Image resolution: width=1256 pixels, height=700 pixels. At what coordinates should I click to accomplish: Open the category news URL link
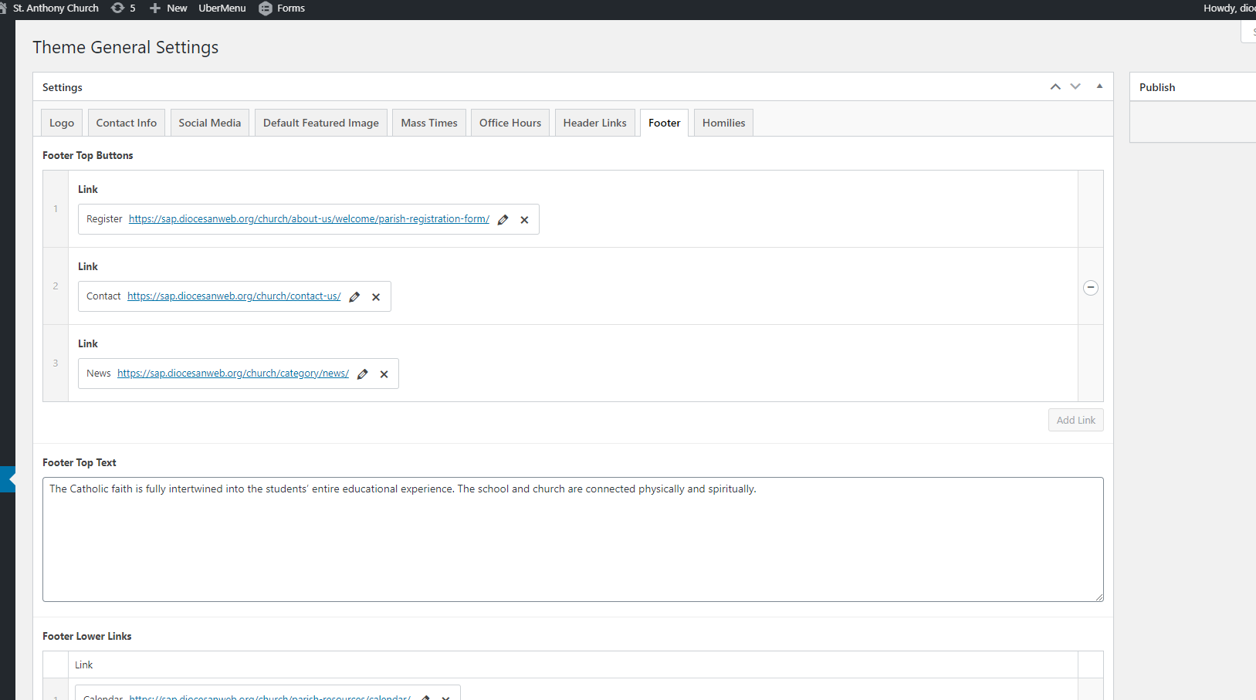[x=233, y=374]
